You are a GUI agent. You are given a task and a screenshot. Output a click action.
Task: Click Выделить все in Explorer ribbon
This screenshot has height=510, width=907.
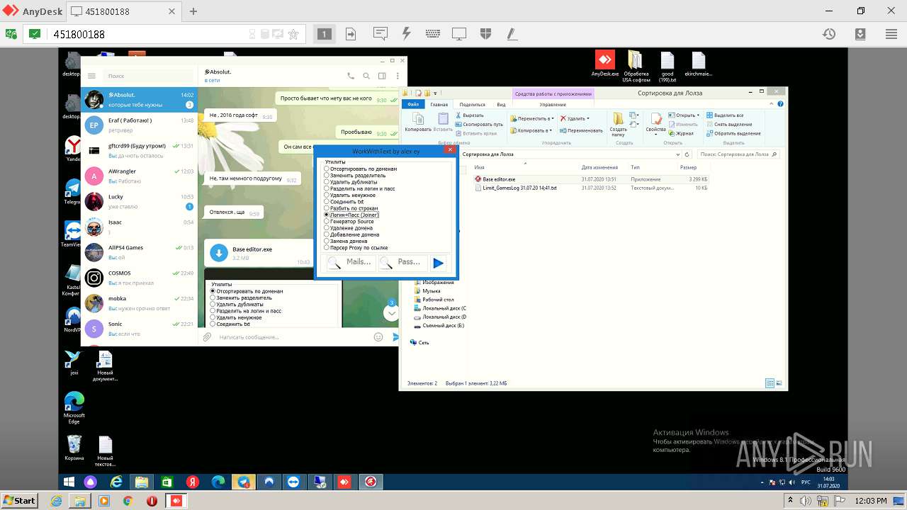724,115
